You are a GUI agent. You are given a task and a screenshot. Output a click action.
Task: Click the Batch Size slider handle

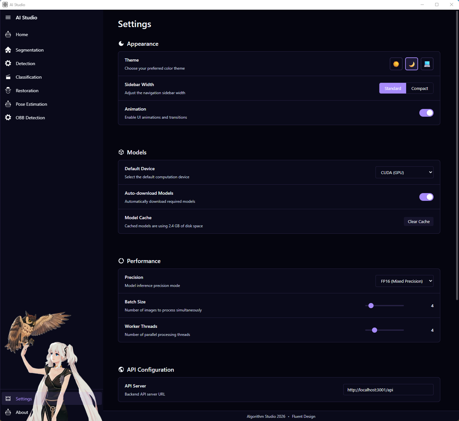pyautogui.click(x=371, y=306)
